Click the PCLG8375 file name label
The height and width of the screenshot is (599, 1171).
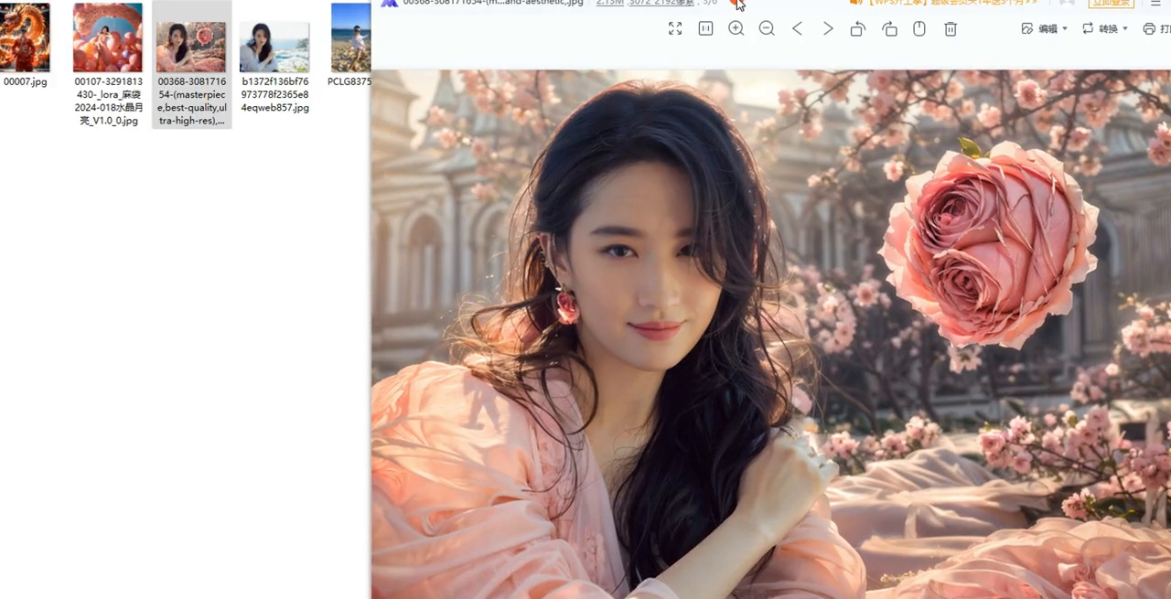point(349,81)
